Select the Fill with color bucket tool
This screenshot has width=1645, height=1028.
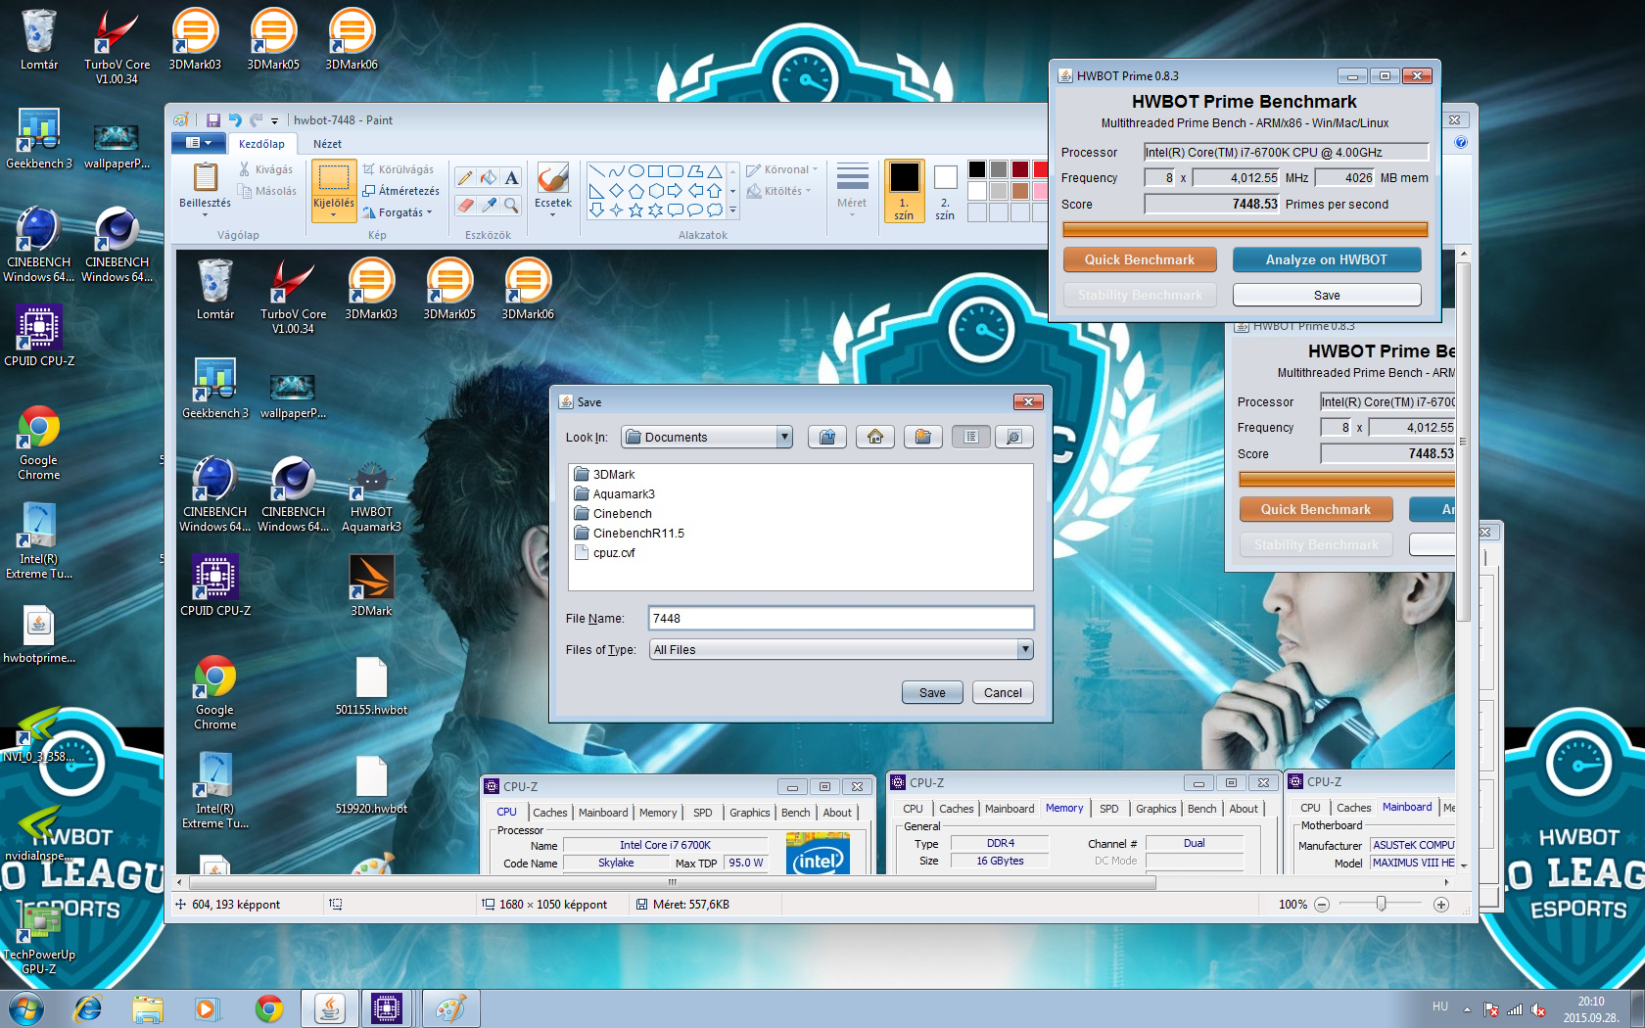pos(488,177)
